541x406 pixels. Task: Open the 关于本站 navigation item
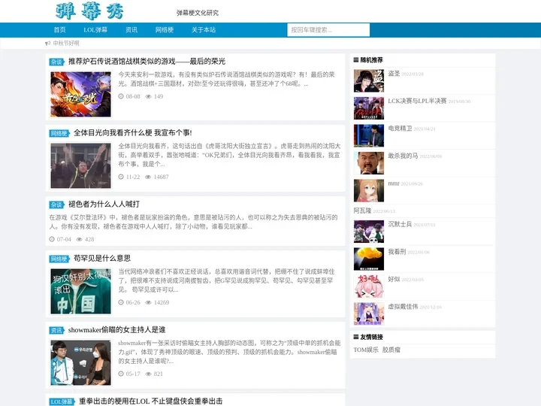point(204,30)
